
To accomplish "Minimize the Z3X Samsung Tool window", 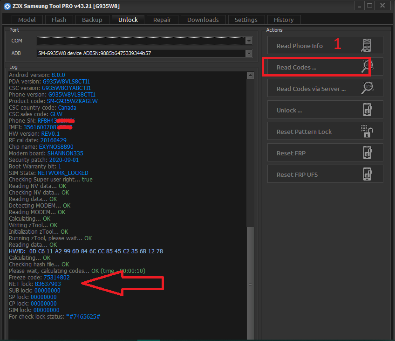I will [360, 6].
